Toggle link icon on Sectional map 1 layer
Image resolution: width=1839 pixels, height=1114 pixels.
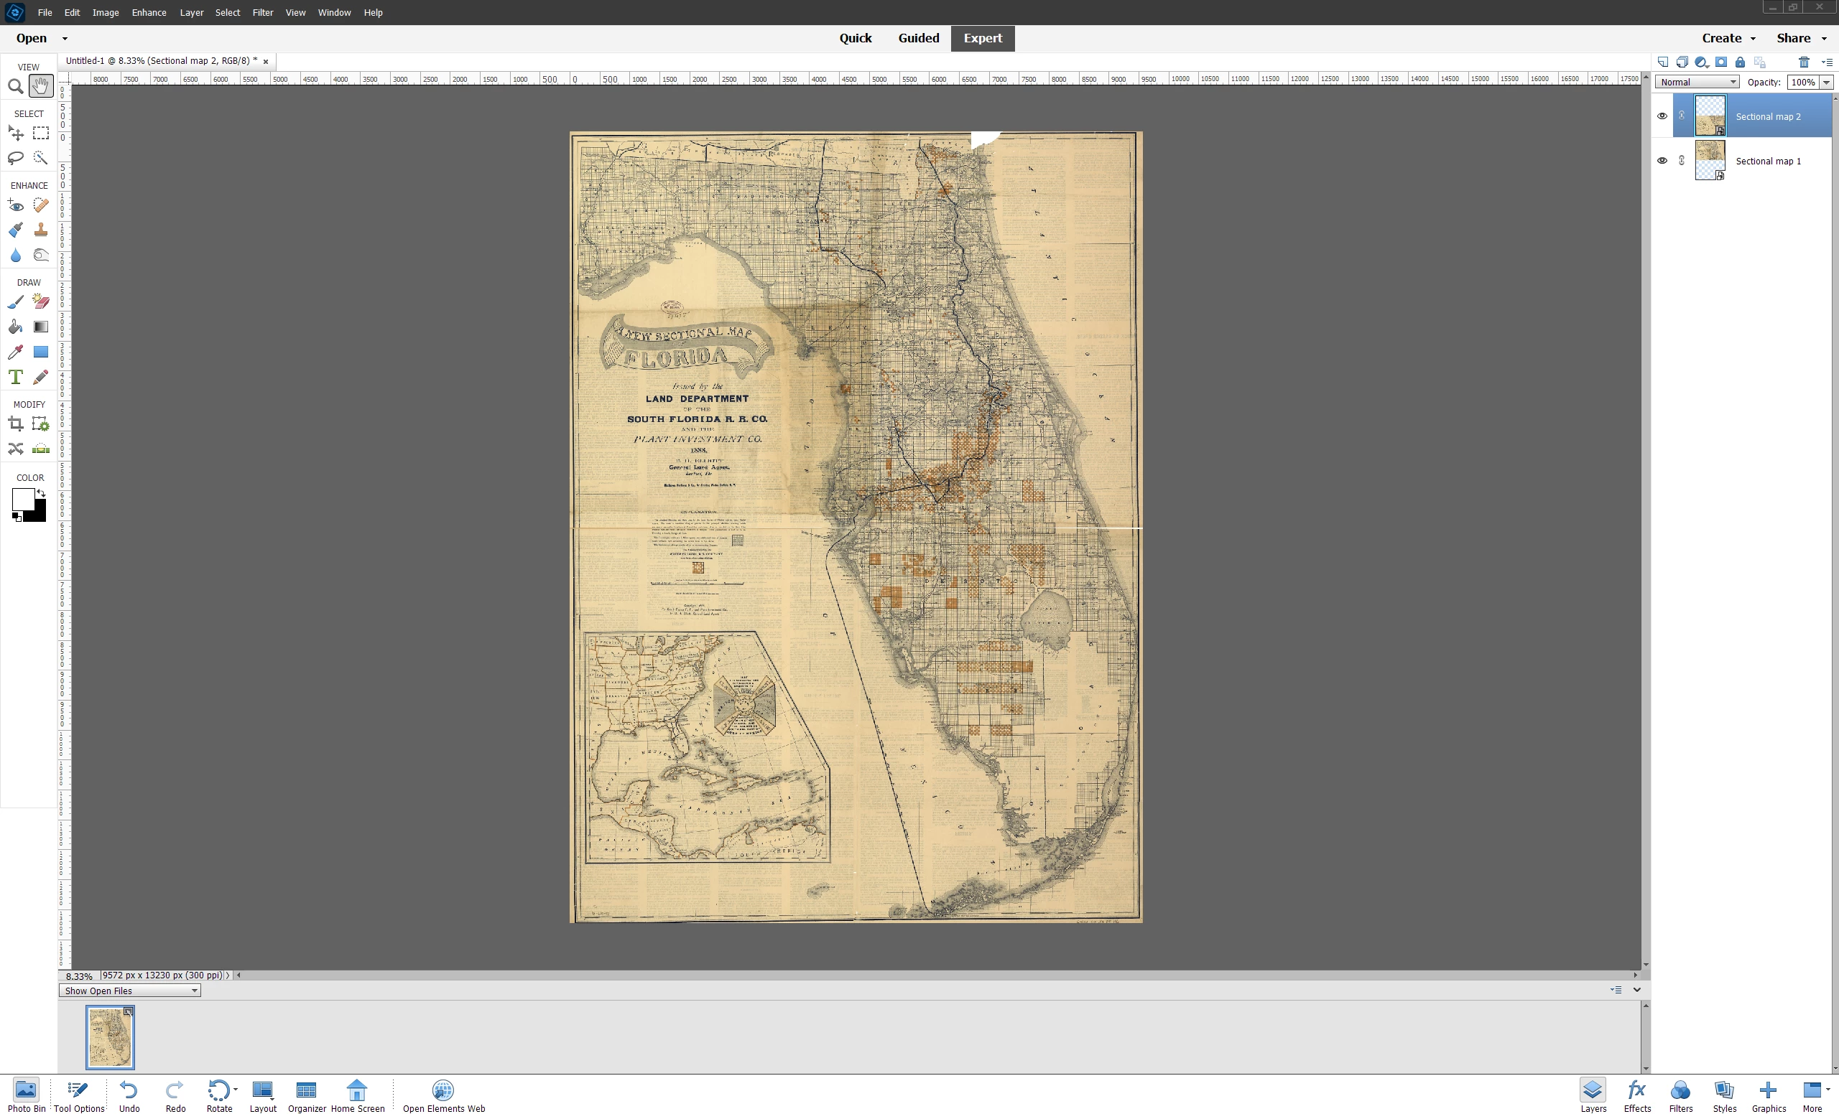point(1682,161)
